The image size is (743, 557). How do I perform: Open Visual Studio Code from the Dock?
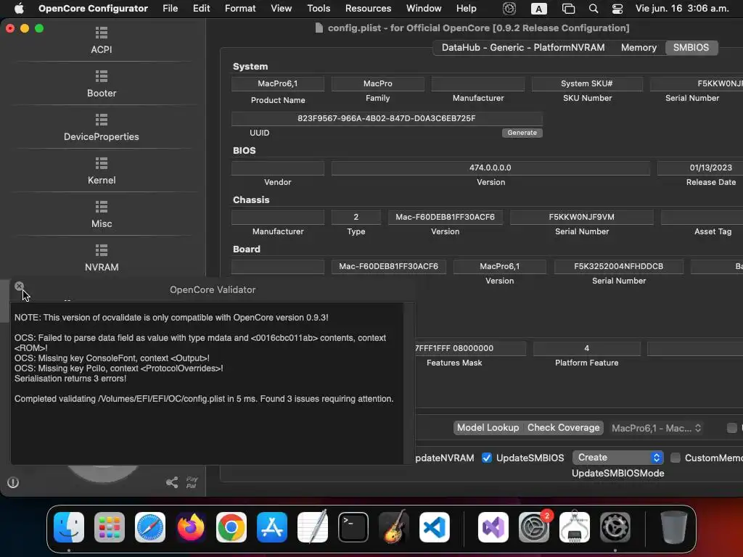click(435, 527)
